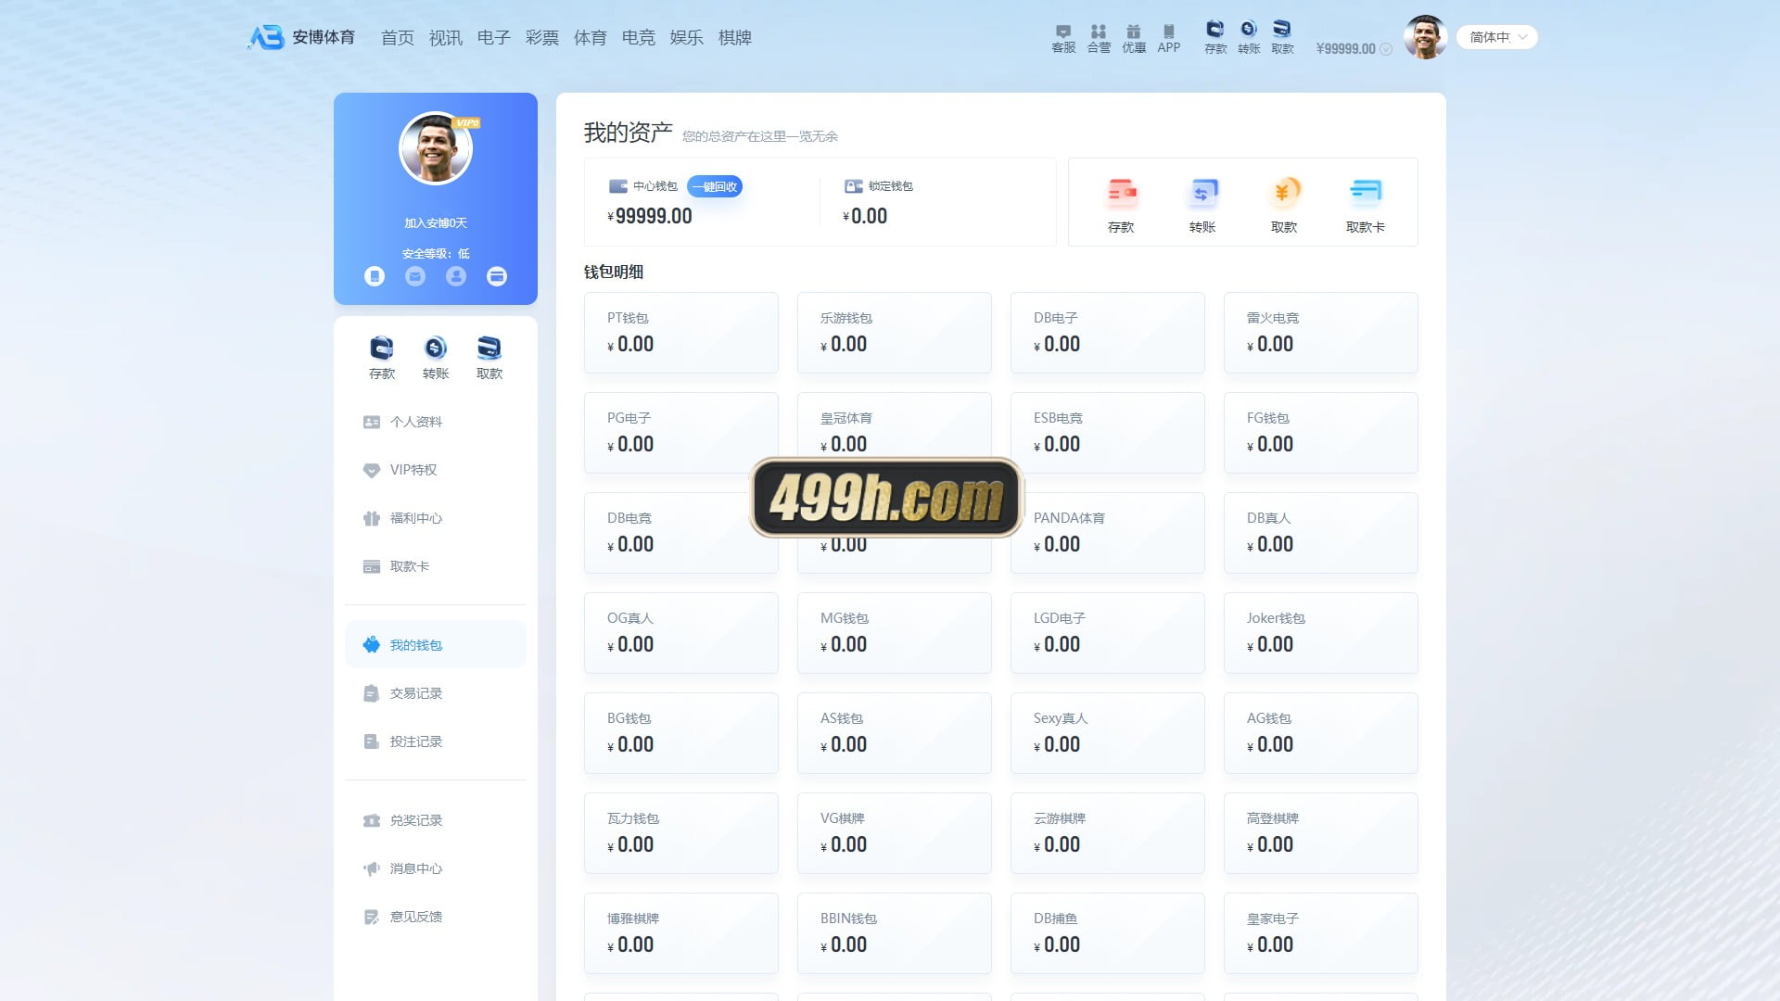Click the 合营 partnership icon

(x=1099, y=38)
